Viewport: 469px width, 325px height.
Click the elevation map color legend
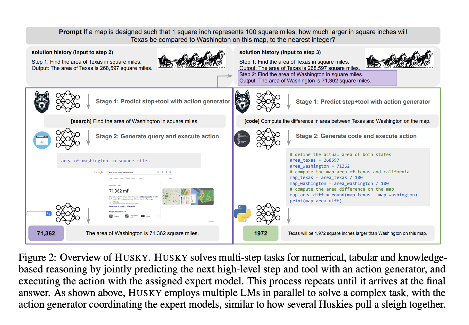point(185,200)
